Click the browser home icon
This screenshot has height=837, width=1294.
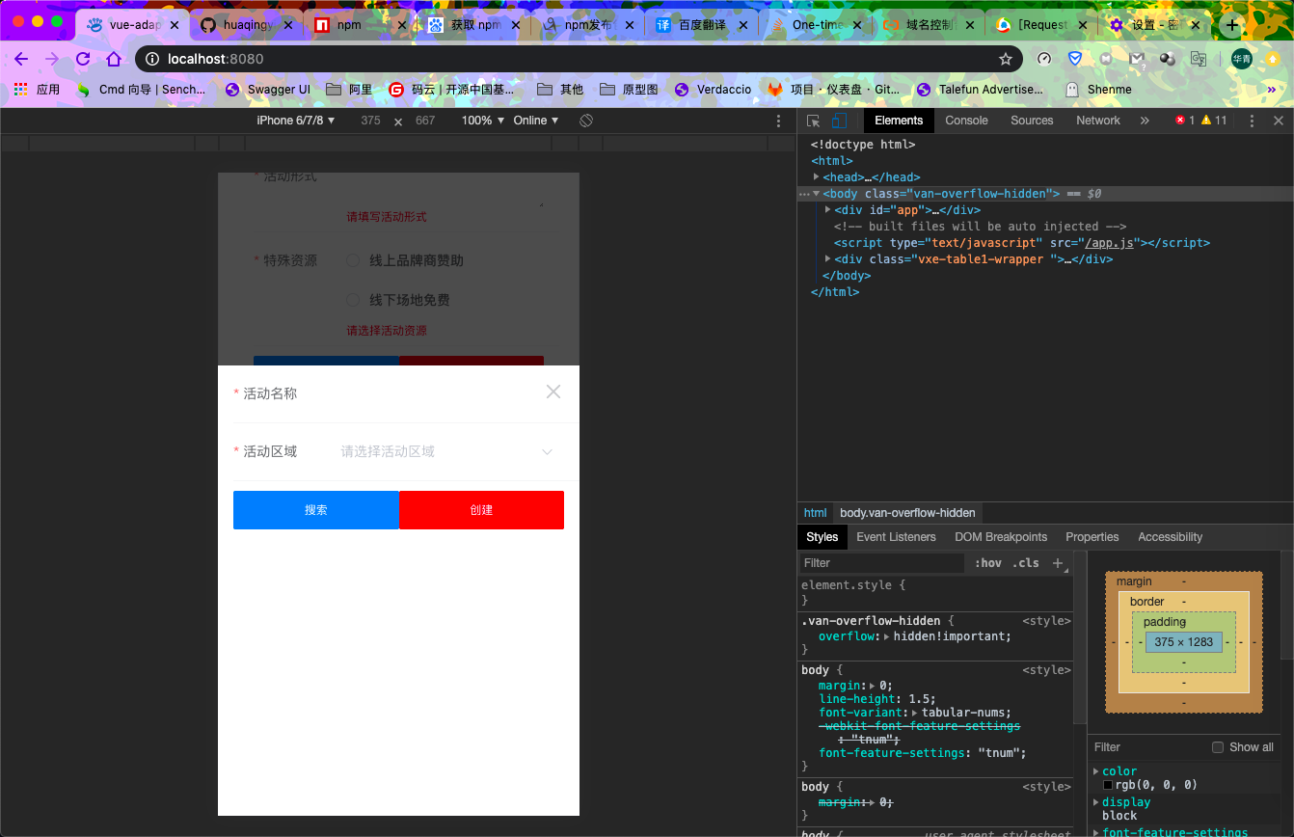pos(114,59)
